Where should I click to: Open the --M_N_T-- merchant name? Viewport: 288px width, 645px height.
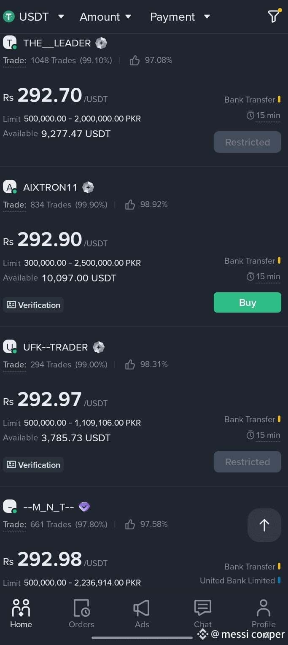48,507
